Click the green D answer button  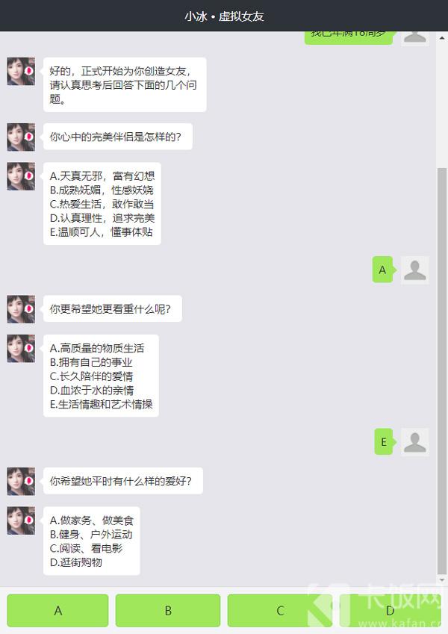tap(390, 610)
